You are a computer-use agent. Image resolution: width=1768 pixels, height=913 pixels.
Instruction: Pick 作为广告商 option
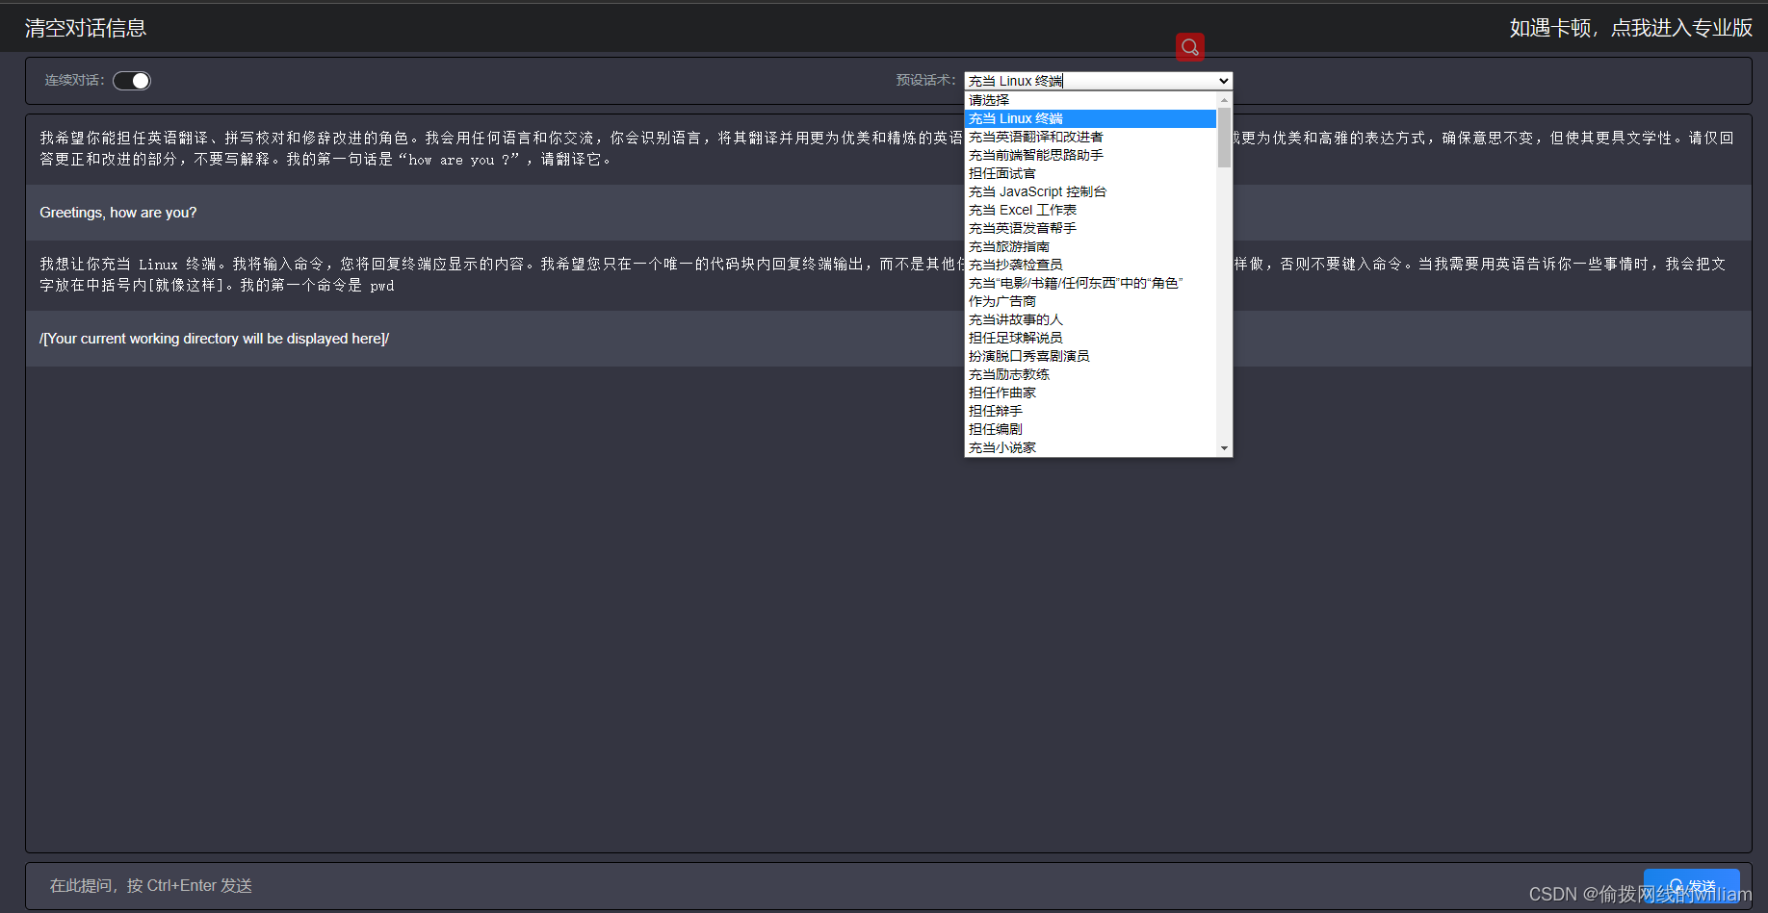(x=1091, y=301)
